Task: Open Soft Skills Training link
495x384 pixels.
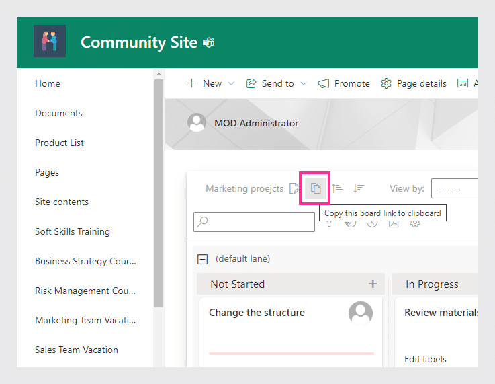Action: pos(73,231)
